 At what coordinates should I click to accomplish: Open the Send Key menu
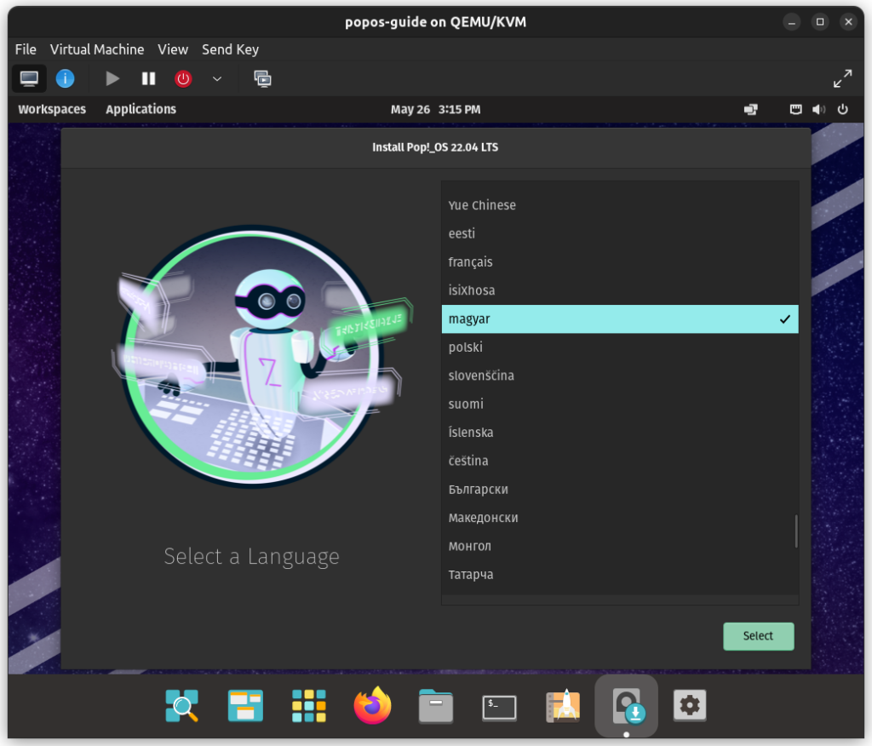click(230, 49)
